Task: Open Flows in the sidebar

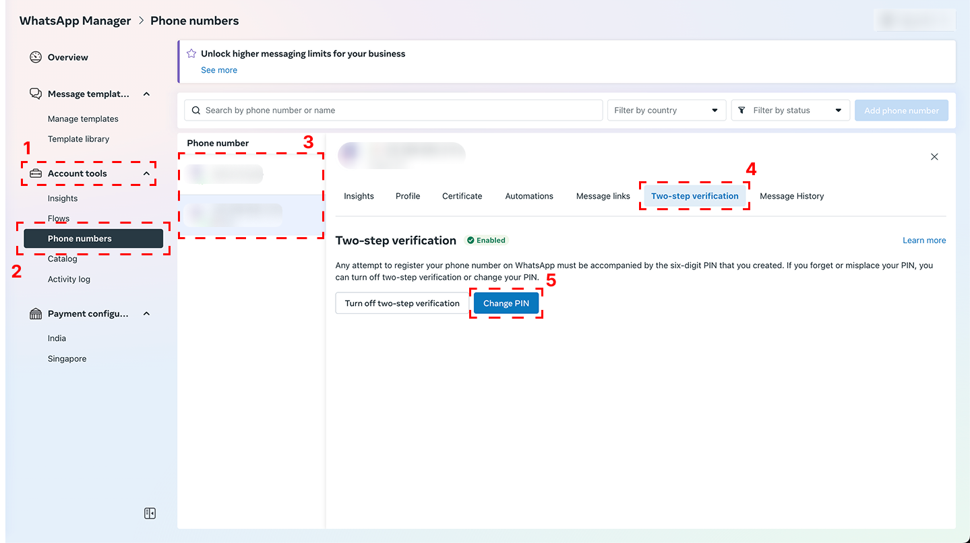Action: click(x=59, y=218)
